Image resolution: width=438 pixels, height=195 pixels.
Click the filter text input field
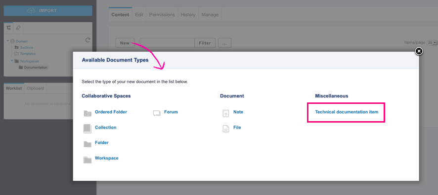[167, 43]
